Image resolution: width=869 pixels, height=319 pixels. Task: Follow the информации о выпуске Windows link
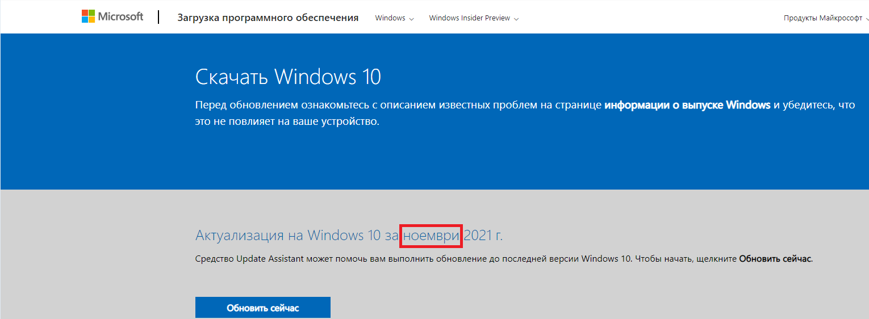tap(687, 105)
